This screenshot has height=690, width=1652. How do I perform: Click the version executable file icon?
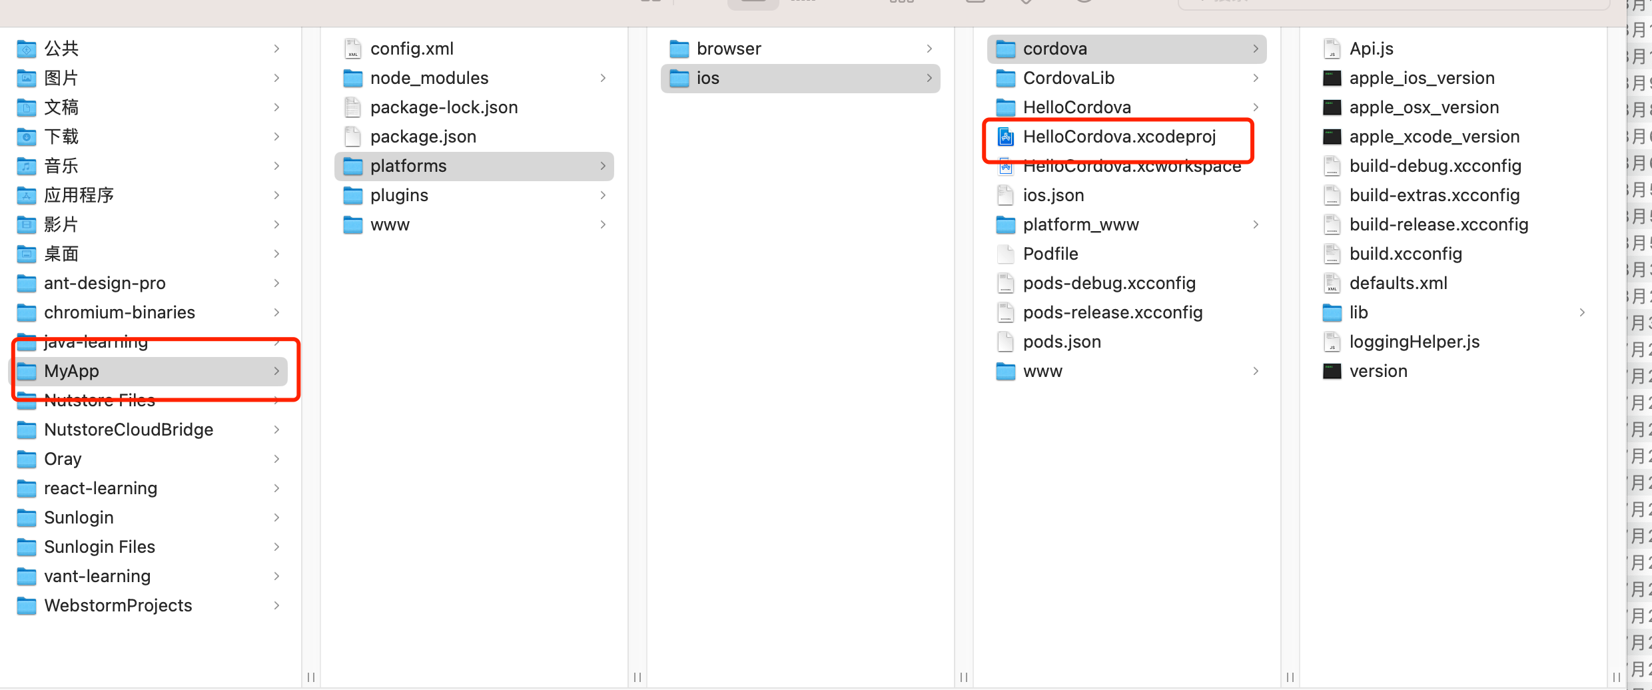pyautogui.click(x=1332, y=371)
